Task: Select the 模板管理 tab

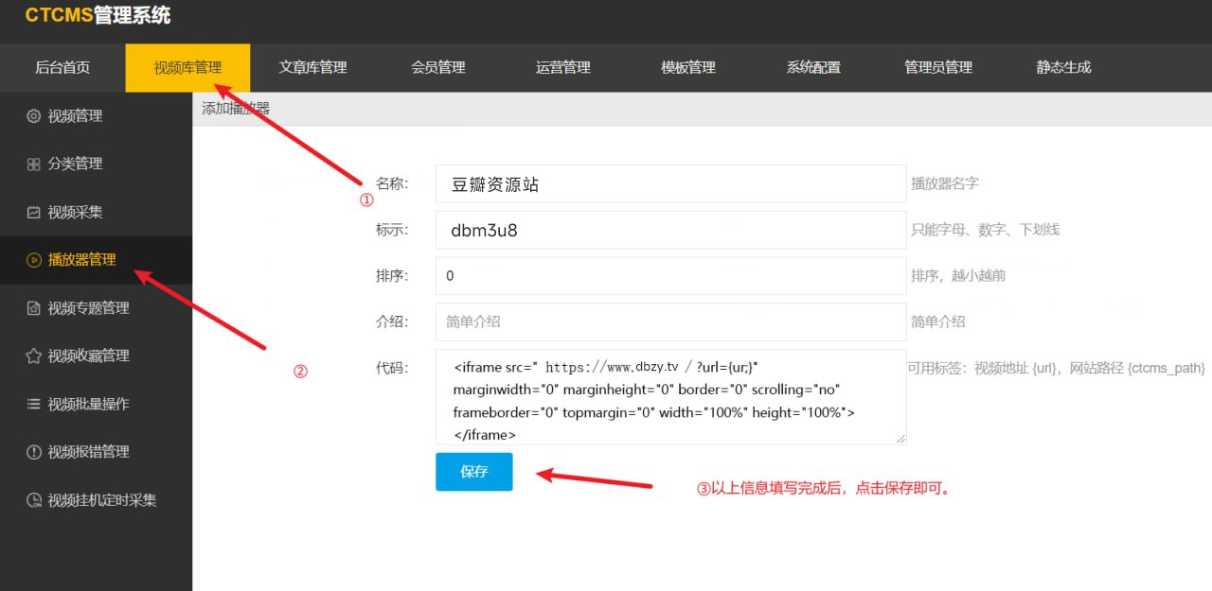Action: pos(687,67)
